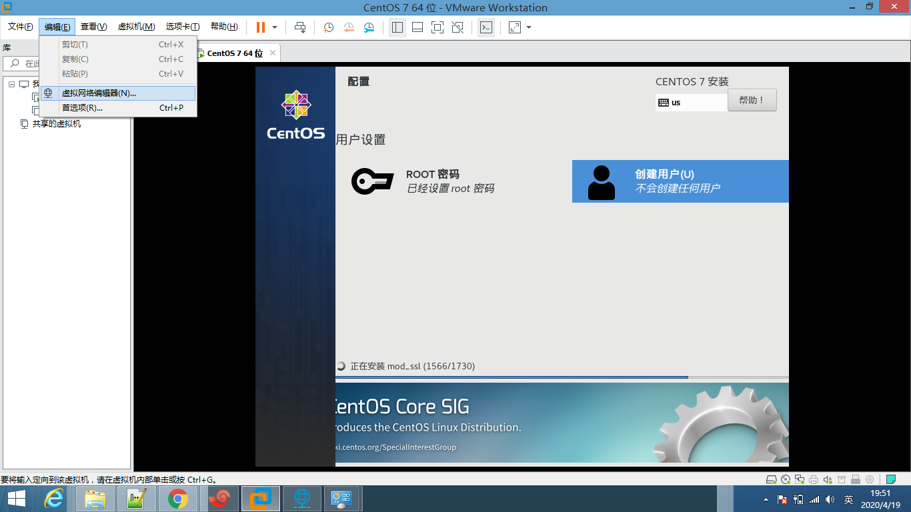
Task: Click the 帮助！ button in the installer
Action: coord(752,100)
